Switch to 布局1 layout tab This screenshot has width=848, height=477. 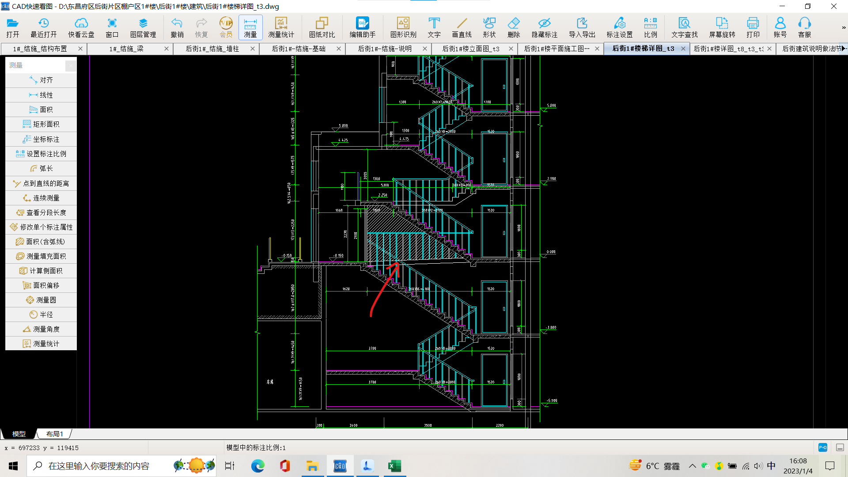tap(54, 434)
